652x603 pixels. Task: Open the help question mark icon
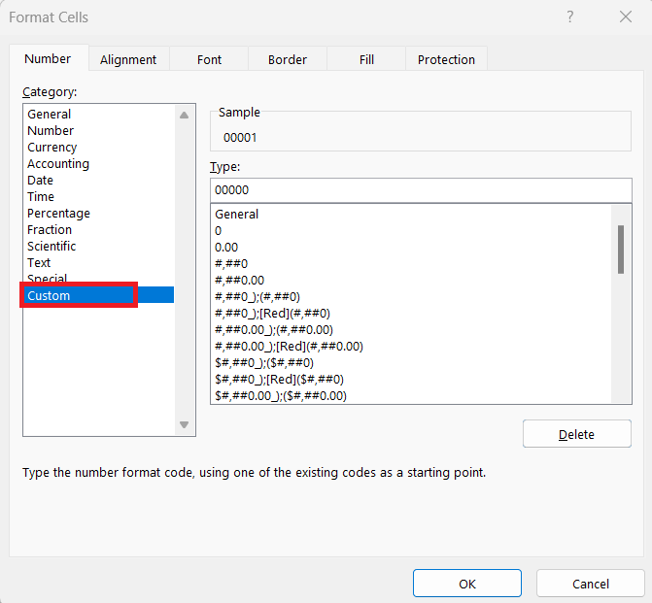tap(570, 17)
